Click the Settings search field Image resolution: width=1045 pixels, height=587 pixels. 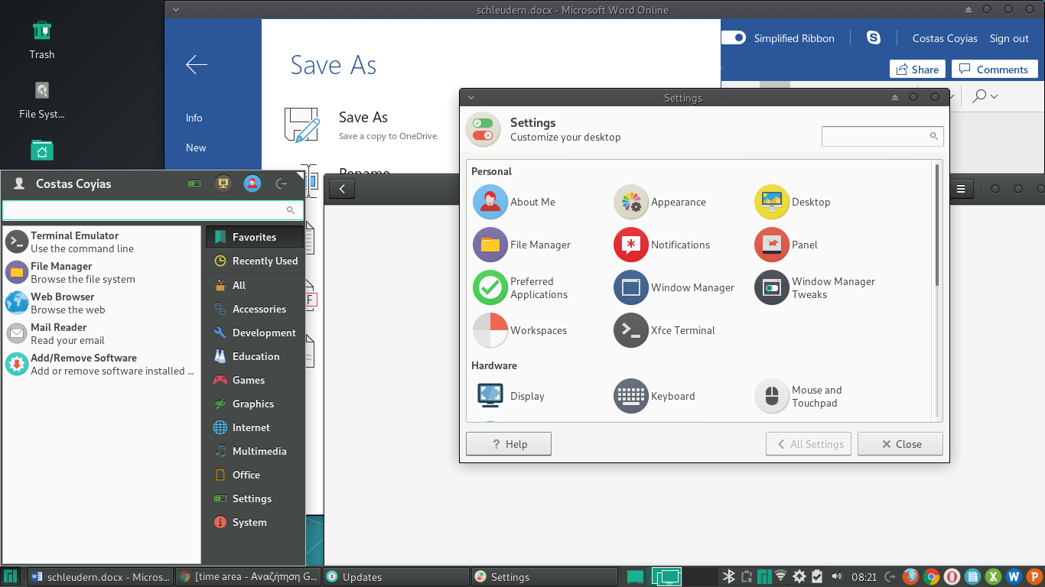pos(874,136)
